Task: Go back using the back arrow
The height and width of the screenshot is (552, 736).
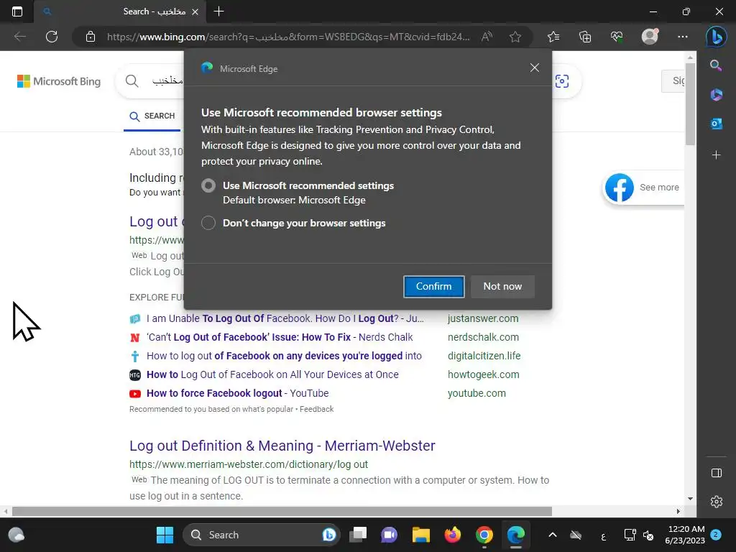Action: click(19, 37)
